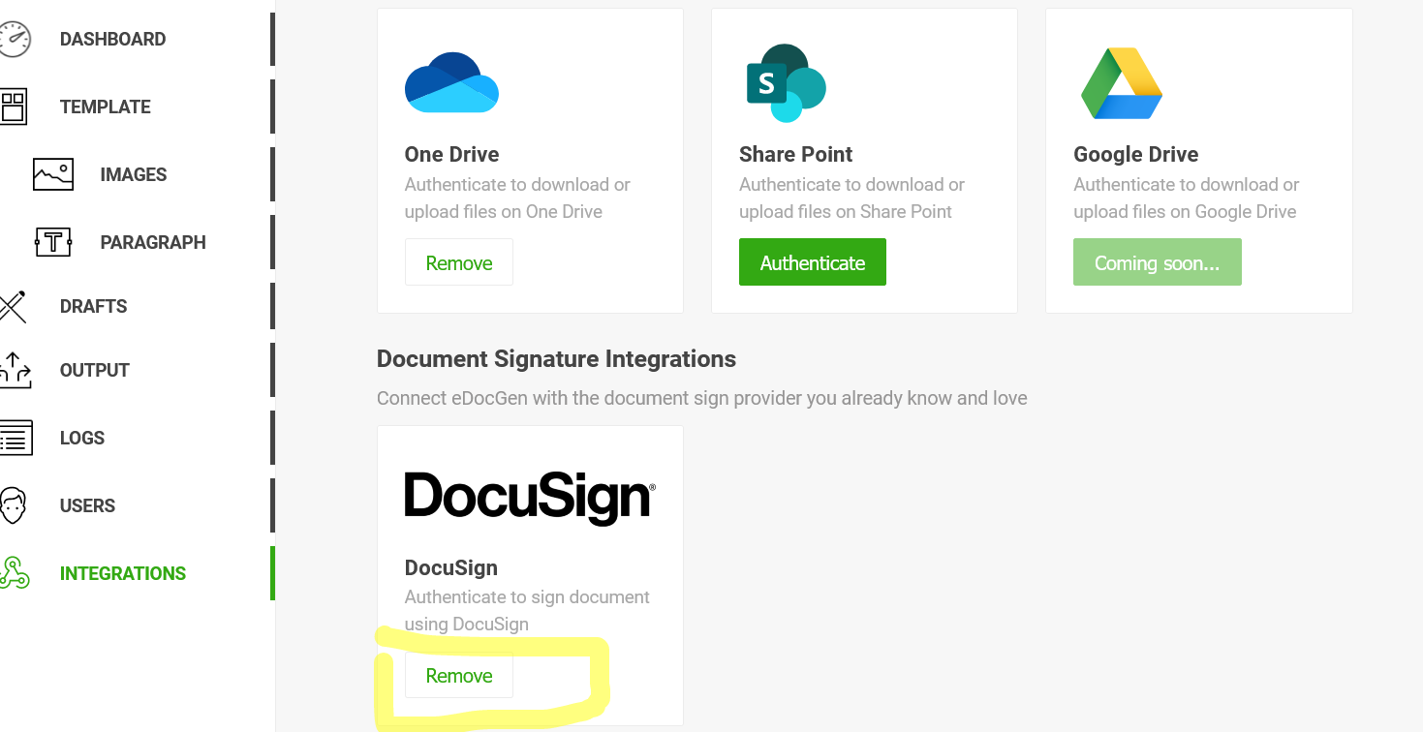Authenticate the Share Point integration
This screenshot has width=1423, height=732.
click(813, 262)
